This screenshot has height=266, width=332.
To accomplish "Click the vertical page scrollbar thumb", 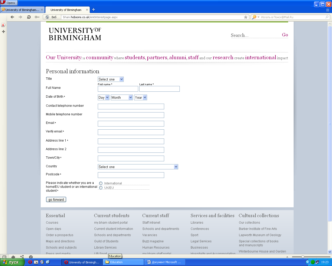I will 330,123.
